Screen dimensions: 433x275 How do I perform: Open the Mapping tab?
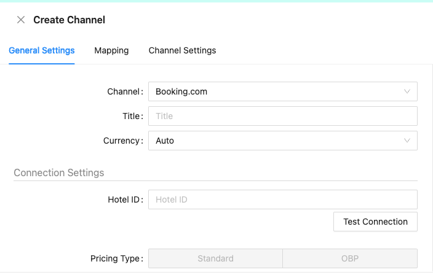click(x=111, y=50)
